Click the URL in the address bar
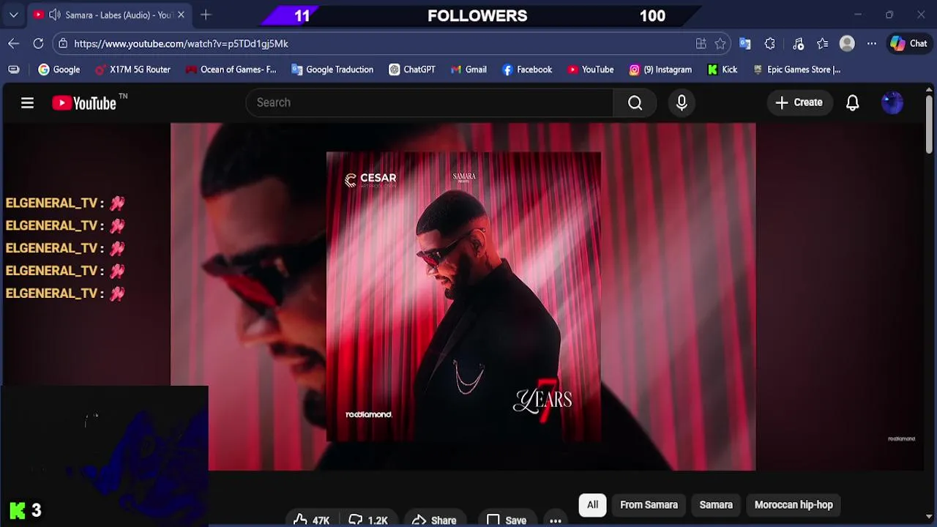 click(x=181, y=44)
